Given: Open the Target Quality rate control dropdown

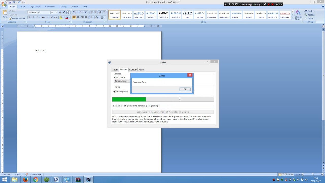Looking at the screenshot, I should click(122, 81).
